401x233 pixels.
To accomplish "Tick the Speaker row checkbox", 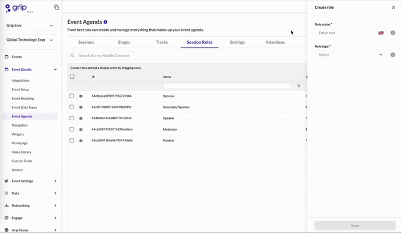I will pos(72,118).
